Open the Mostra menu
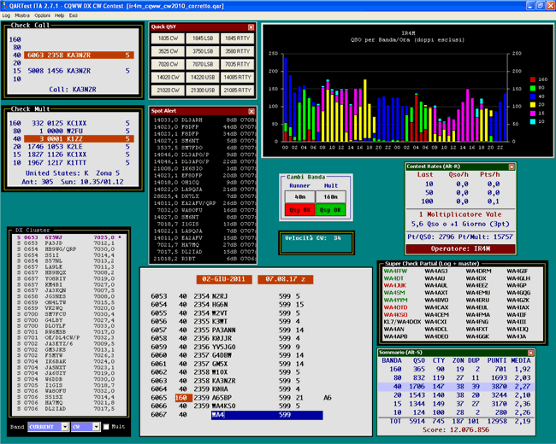This screenshot has height=444, width=556. tap(22, 15)
